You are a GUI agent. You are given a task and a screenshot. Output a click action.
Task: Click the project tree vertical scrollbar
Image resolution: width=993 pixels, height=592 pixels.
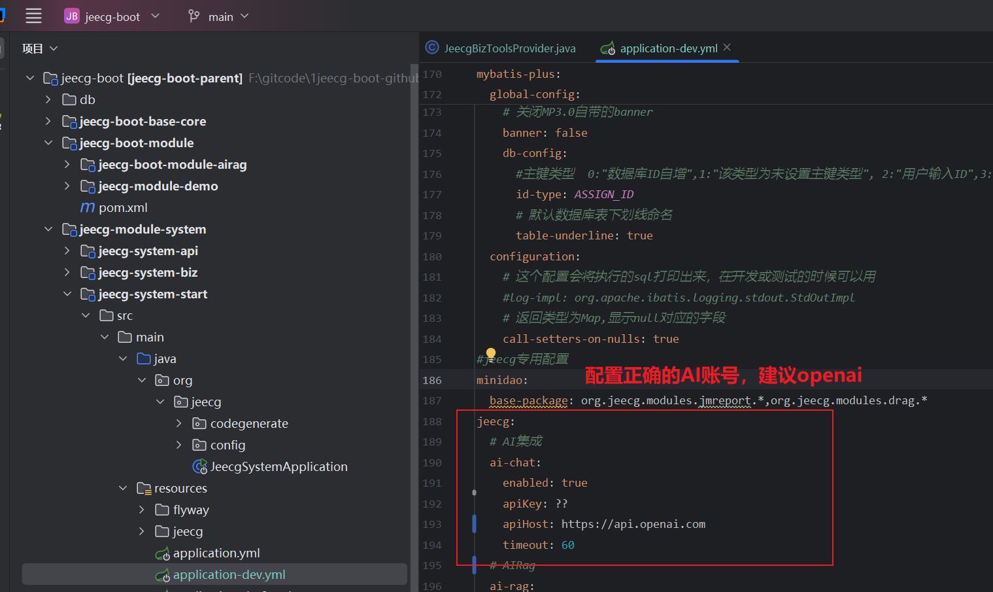[x=414, y=327]
